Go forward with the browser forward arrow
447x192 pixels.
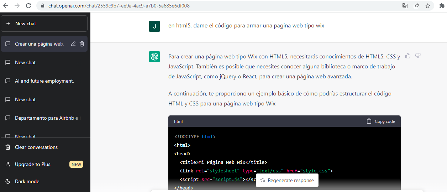[x=17, y=6]
